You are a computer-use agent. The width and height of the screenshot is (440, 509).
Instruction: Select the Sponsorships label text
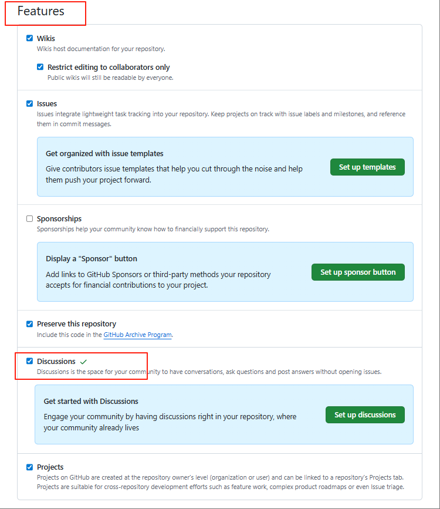[x=59, y=218]
